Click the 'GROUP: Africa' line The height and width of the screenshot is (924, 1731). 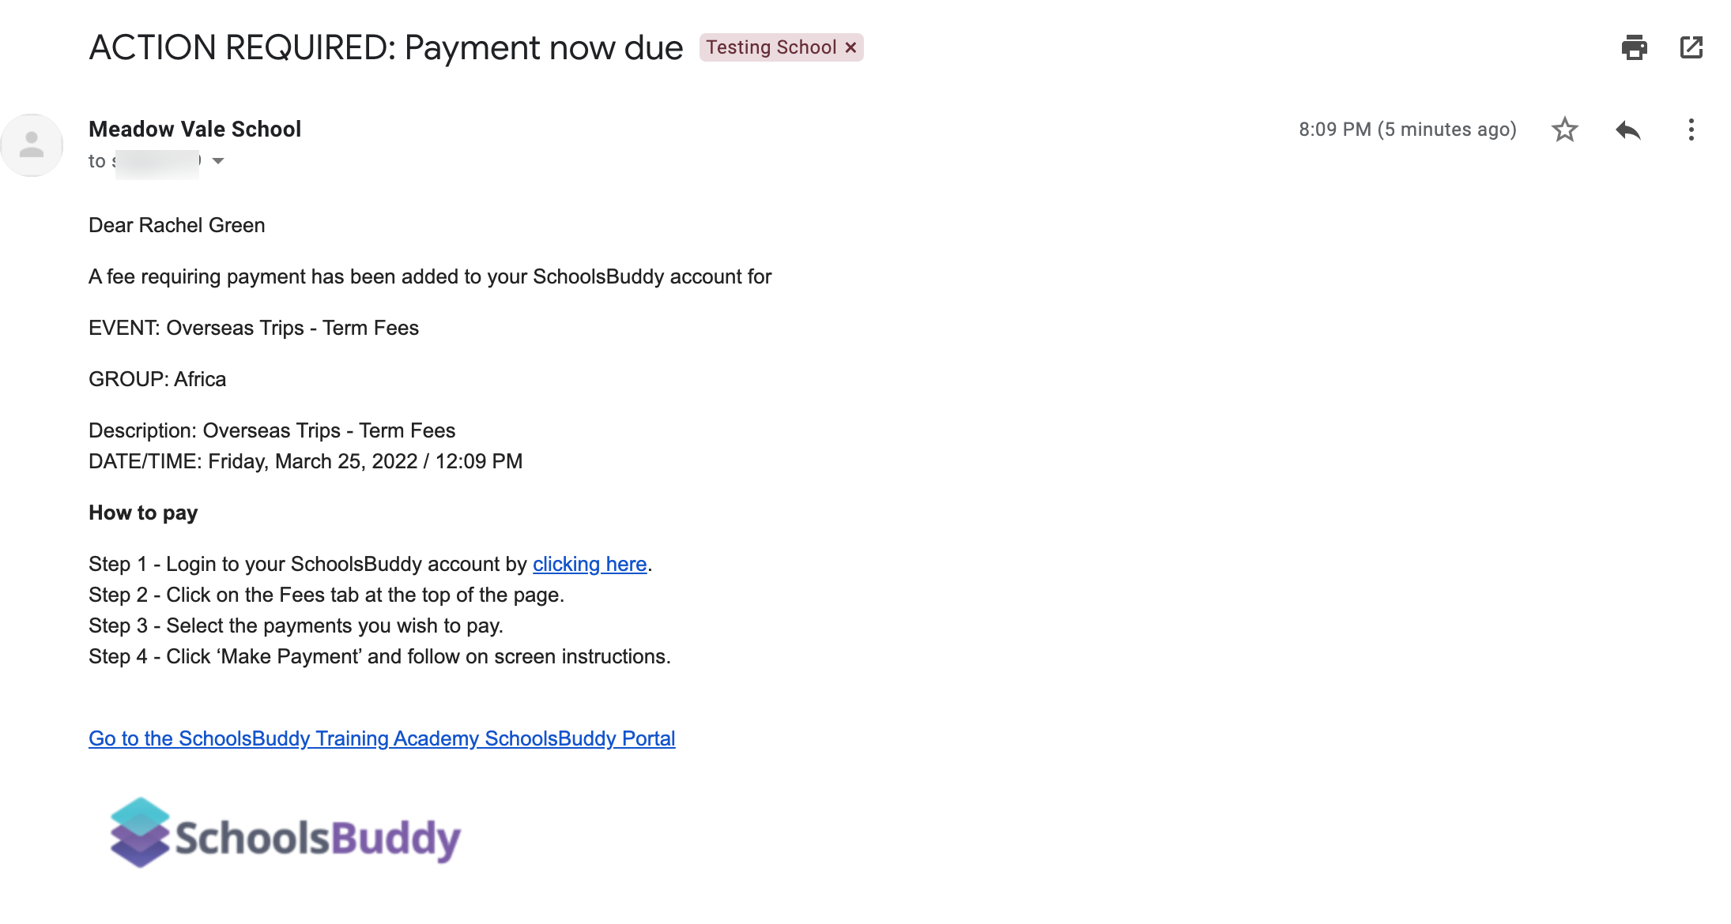(157, 379)
